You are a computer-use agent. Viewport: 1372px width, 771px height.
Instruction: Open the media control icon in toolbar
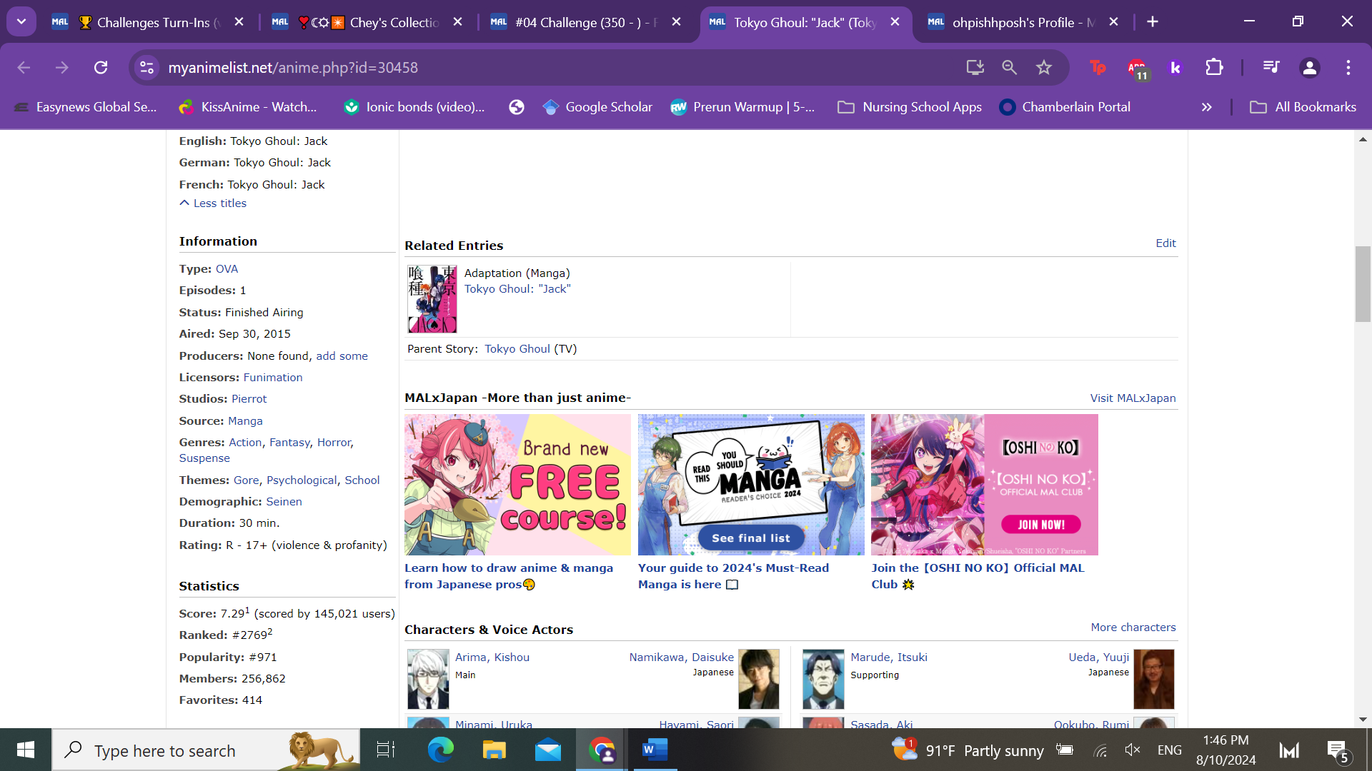click(x=1271, y=67)
